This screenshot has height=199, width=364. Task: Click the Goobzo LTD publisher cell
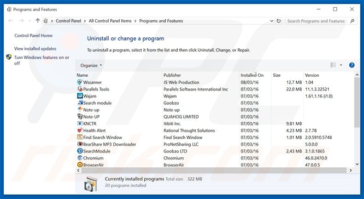pyautogui.click(x=175, y=151)
